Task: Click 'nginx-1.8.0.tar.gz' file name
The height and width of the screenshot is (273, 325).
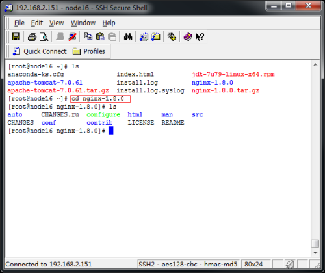Action: (x=226, y=90)
